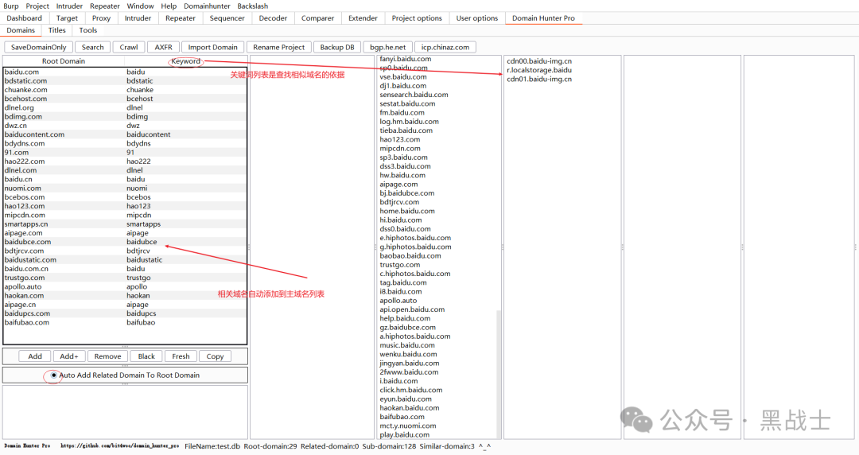Click the Search button
This screenshot has height=455, width=859.
(92, 47)
